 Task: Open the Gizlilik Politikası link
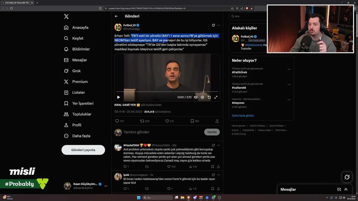coord(258,126)
